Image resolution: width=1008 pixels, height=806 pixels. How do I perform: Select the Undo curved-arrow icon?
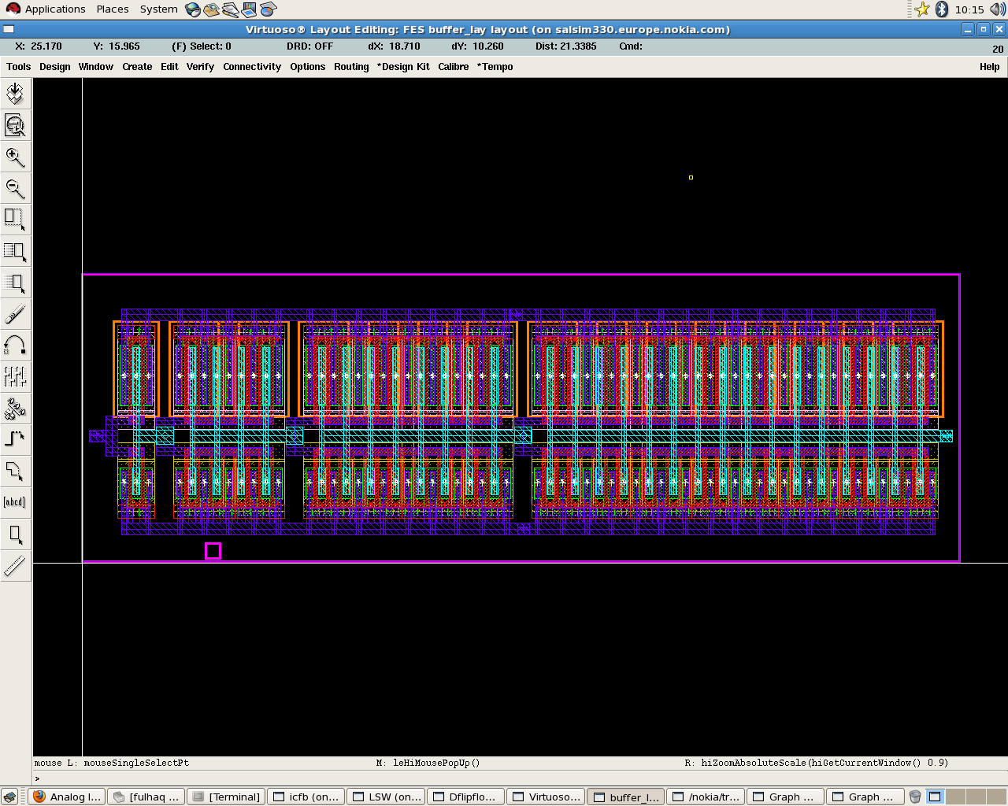(15, 346)
